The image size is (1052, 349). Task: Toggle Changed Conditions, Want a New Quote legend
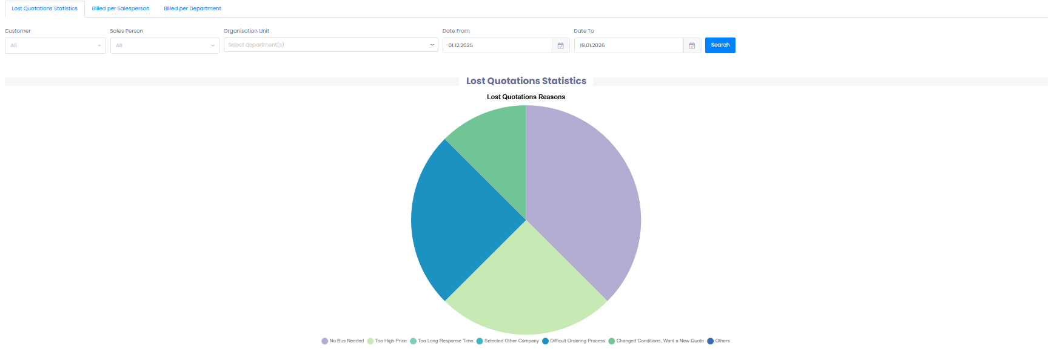[x=656, y=341]
